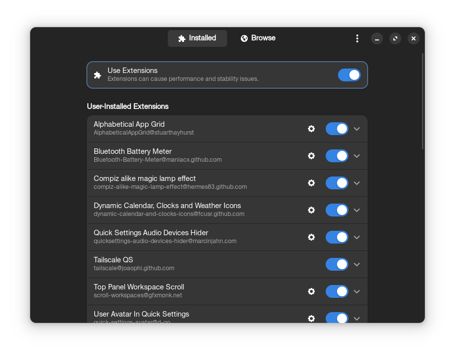Open Top Panel Workspace Scroll settings
455x356 pixels.
pos(311,291)
